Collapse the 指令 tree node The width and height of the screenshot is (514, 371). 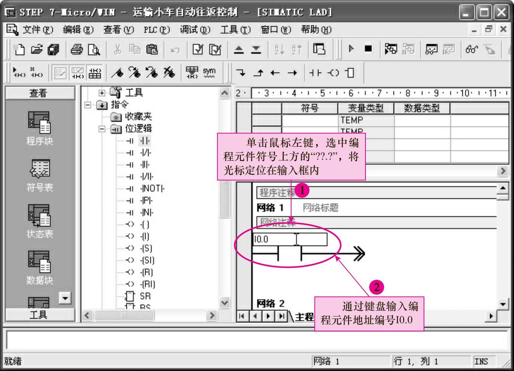[88, 105]
